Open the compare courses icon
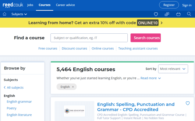 (x=167, y=14)
